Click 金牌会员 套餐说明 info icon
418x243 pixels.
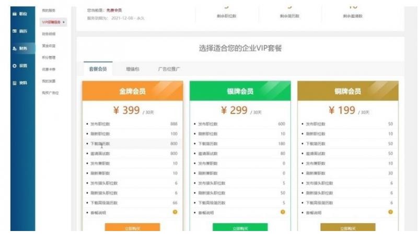(175, 212)
